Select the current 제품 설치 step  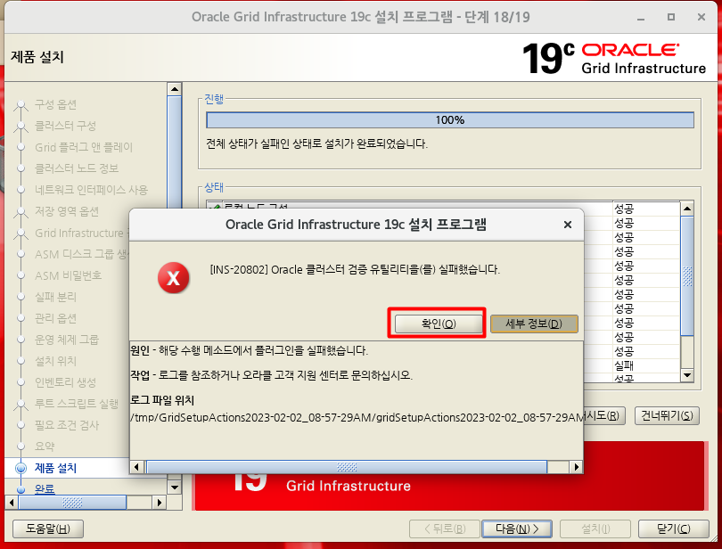pyautogui.click(x=55, y=468)
